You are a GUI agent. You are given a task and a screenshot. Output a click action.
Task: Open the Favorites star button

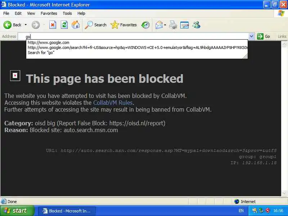[123, 25]
